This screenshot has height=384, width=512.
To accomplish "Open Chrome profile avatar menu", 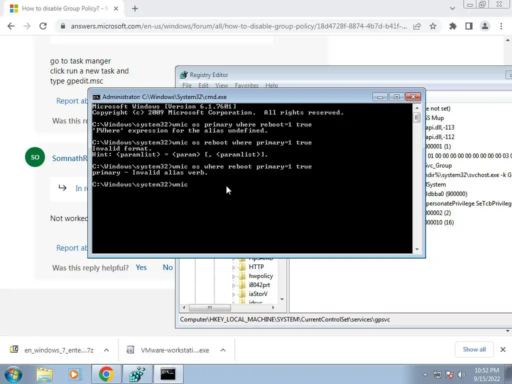I will (x=485, y=26).
